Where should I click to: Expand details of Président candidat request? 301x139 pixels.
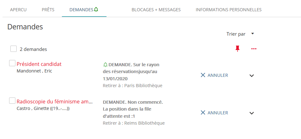point(251,75)
